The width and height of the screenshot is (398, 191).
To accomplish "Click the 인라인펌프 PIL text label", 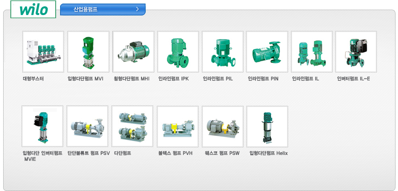I will point(218,78).
